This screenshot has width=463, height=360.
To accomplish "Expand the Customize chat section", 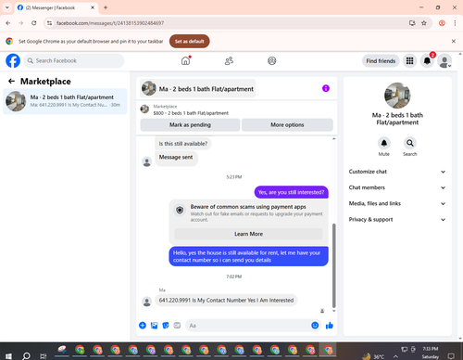I will pyautogui.click(x=397, y=172).
